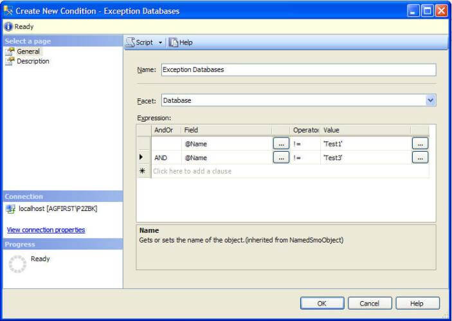Open value editor for 'Test1' row
This screenshot has height=321, width=452.
[x=420, y=143]
